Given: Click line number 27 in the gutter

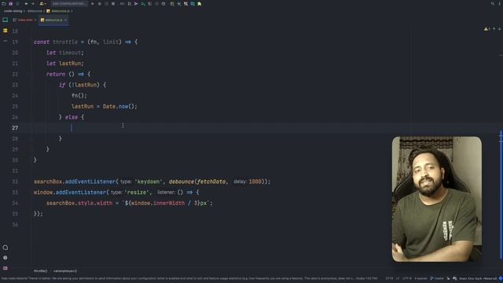Looking at the screenshot, I should pos(15,127).
